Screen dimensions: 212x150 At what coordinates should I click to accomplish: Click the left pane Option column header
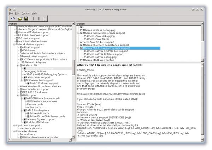coord(40,24)
